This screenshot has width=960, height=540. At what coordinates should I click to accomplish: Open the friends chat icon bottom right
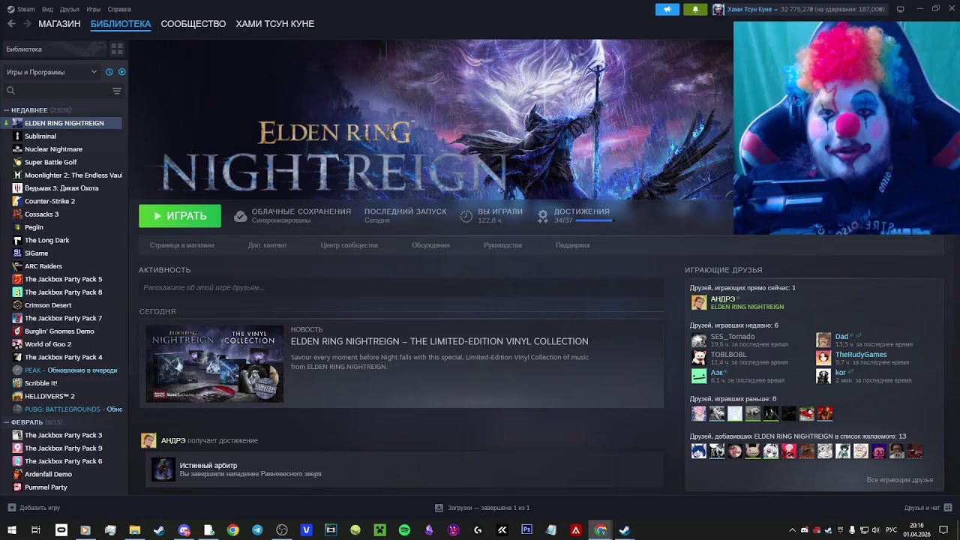coord(948,508)
